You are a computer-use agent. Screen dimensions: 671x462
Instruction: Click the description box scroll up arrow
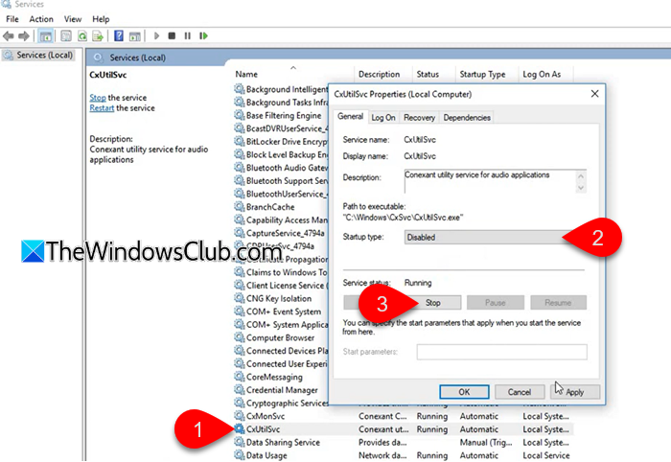581,175
